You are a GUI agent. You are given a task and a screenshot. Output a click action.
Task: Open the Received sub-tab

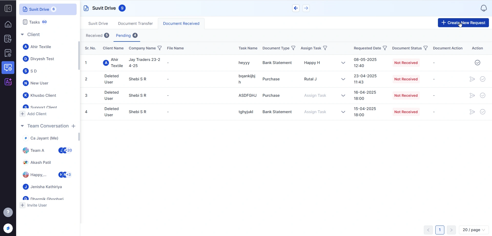click(97, 36)
